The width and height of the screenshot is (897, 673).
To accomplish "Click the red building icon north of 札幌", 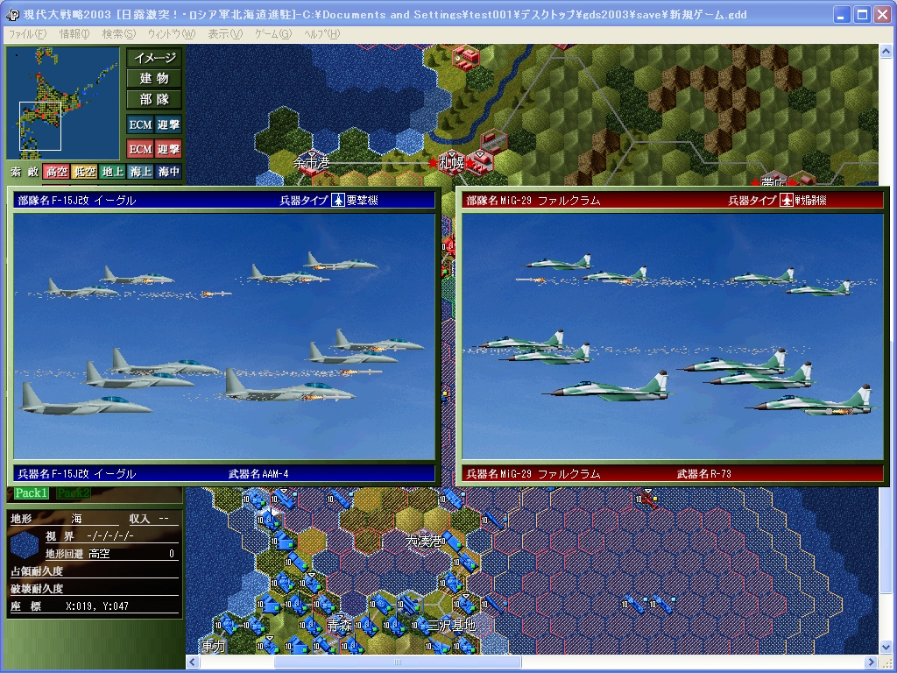I will point(464,56).
